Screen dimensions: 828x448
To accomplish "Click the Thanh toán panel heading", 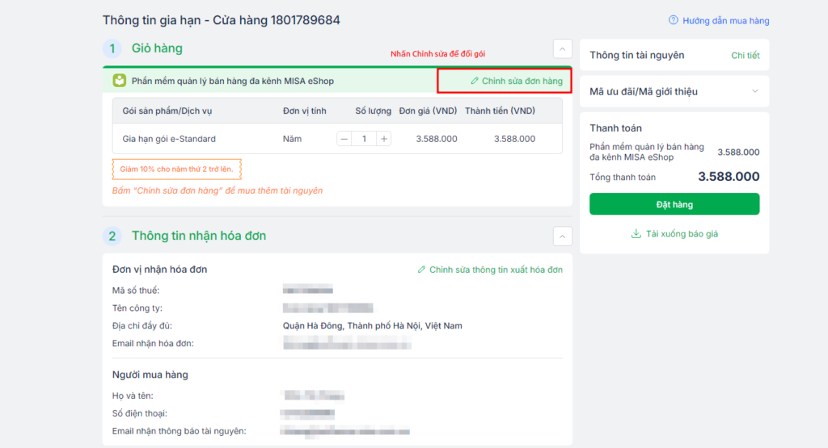I will point(615,128).
